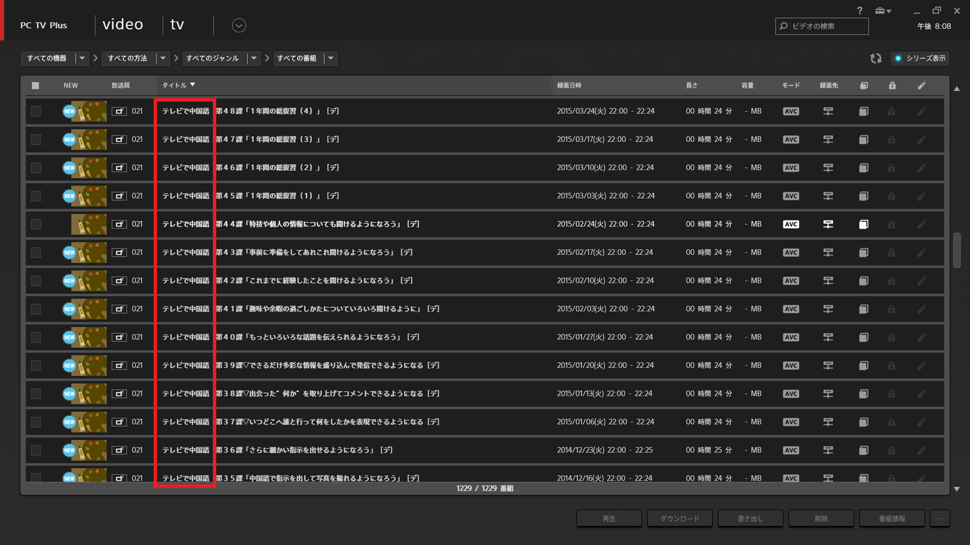Viewport: 970px width, 545px height.
Task: Click the refresh icon above the recording list
Action: [876, 59]
